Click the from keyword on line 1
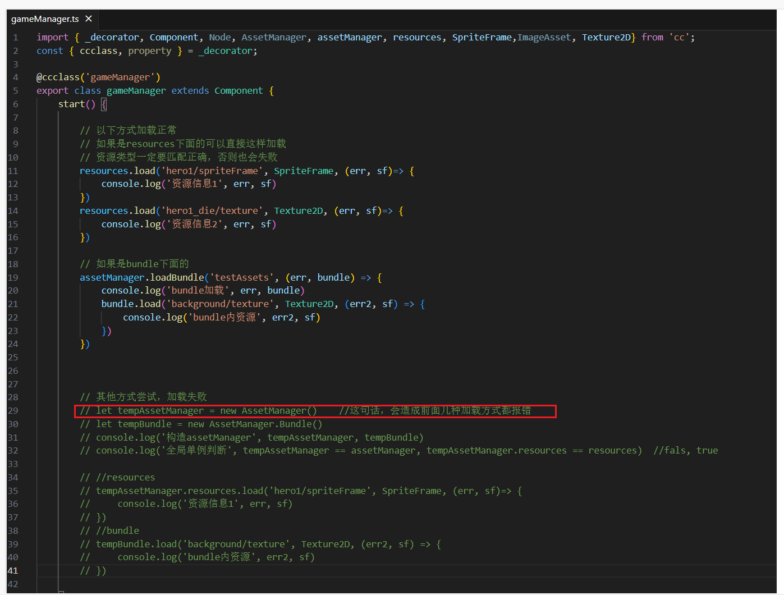Viewport: 784px width, 595px height. coord(652,37)
